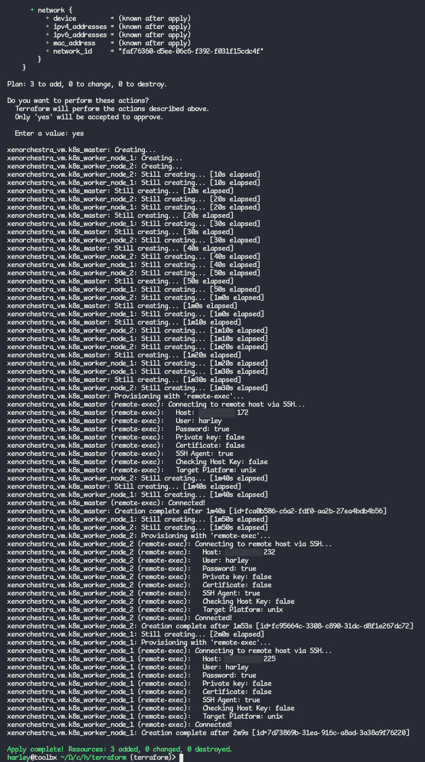Click the "Plan: 3 to add" summary line
425x762 pixels.
[x=87, y=84]
